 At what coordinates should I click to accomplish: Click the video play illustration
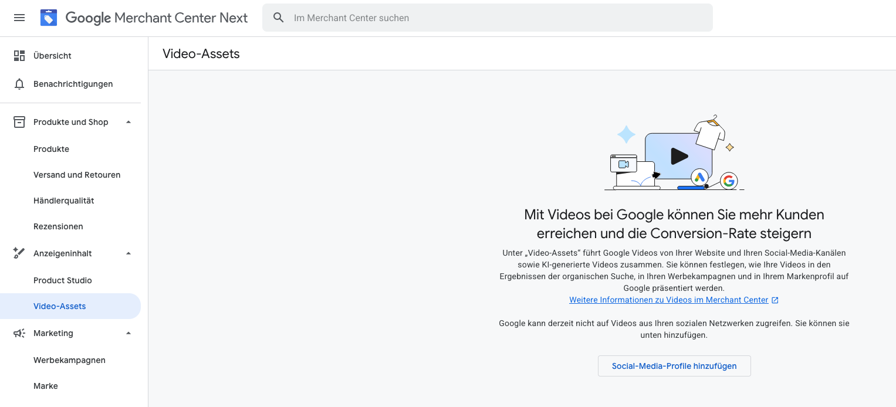click(x=678, y=156)
